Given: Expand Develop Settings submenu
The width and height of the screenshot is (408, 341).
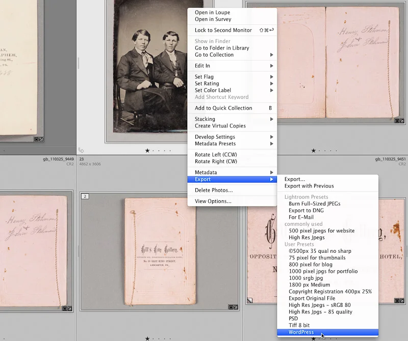Looking at the screenshot, I should [232, 137].
